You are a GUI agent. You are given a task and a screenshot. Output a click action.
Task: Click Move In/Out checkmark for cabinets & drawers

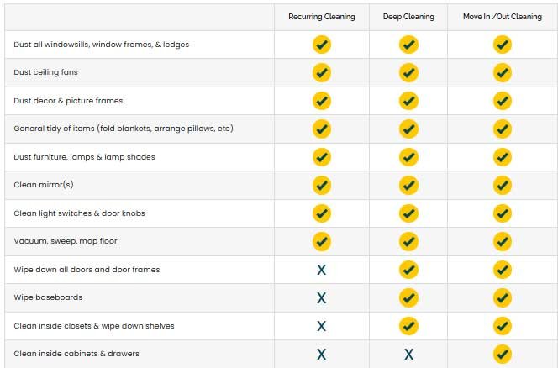pyautogui.click(x=503, y=354)
